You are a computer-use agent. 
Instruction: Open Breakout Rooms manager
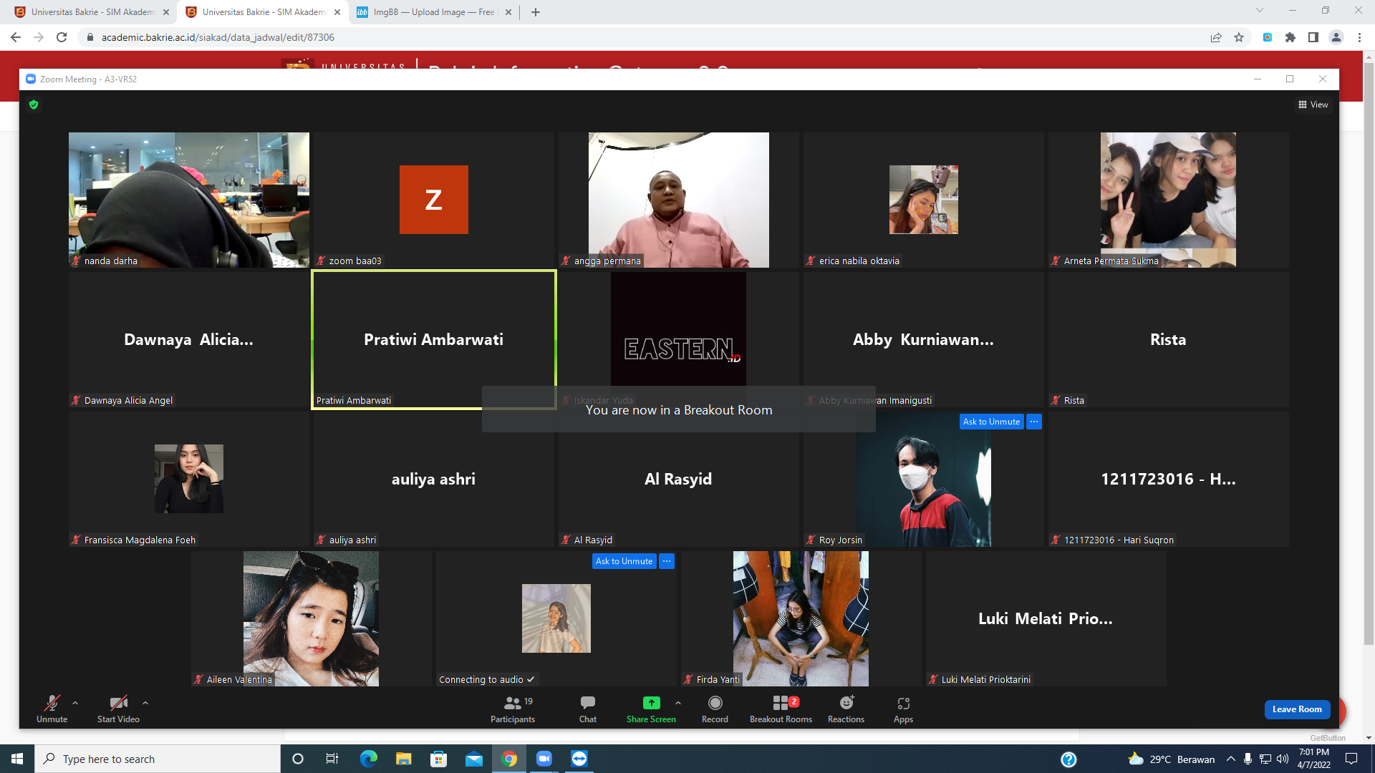[x=781, y=709]
